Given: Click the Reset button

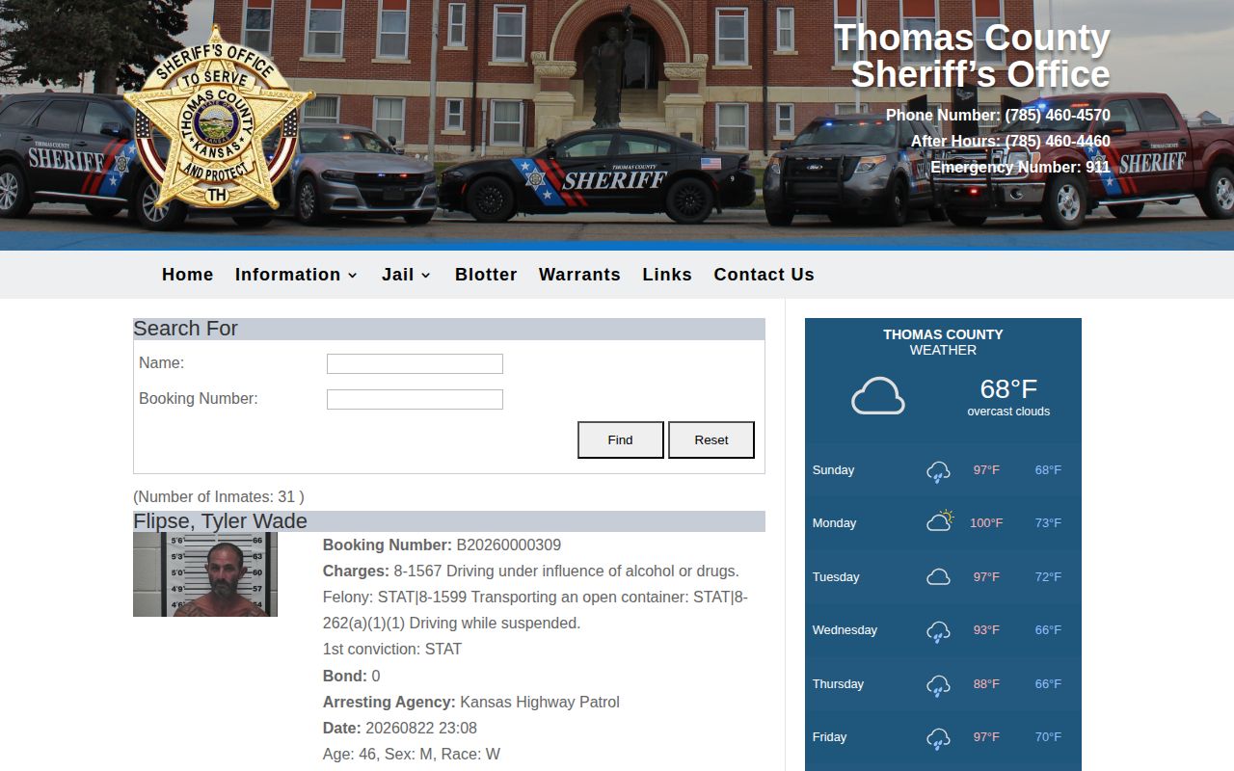Looking at the screenshot, I should pyautogui.click(x=711, y=439).
